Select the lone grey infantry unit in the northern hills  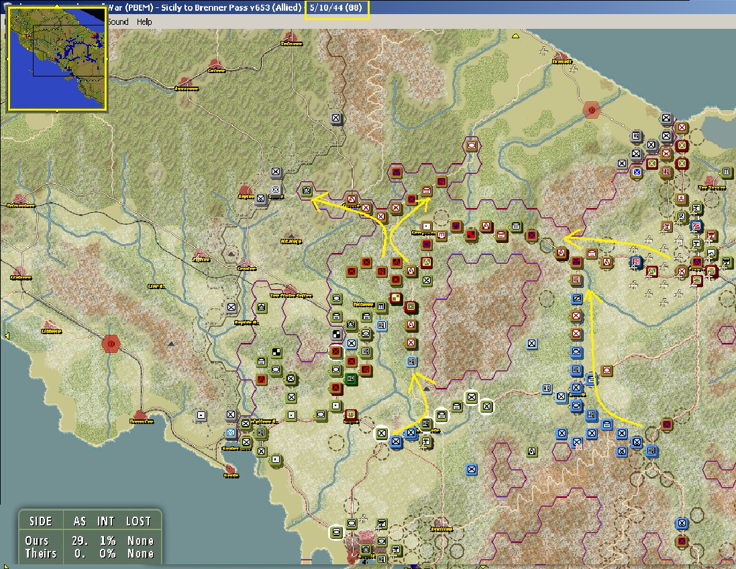pos(335,118)
